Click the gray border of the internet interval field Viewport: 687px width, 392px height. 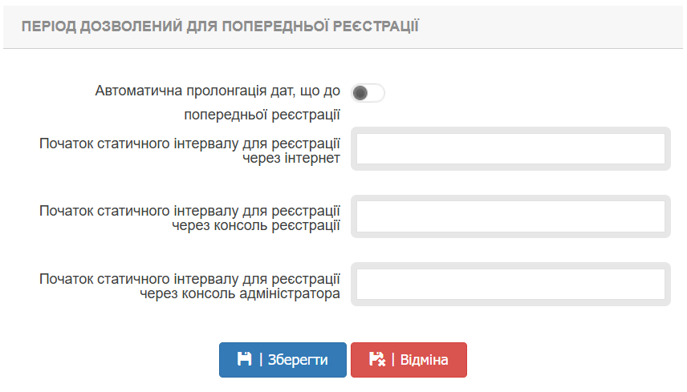tap(510, 130)
